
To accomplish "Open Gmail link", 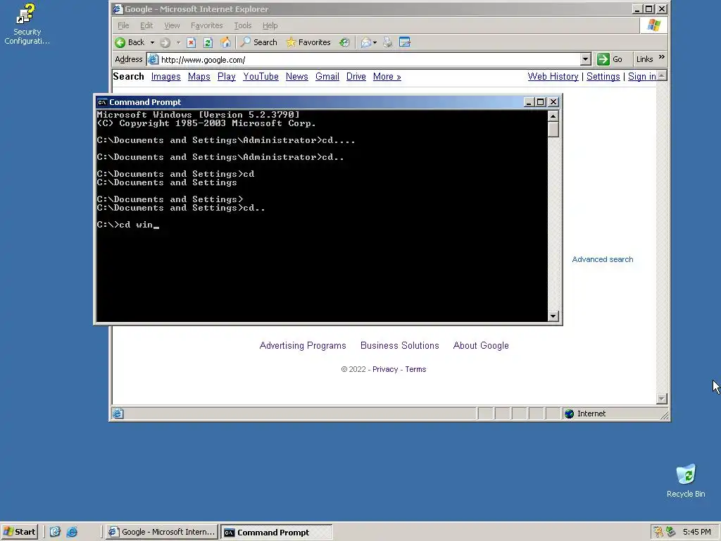I will (x=327, y=76).
